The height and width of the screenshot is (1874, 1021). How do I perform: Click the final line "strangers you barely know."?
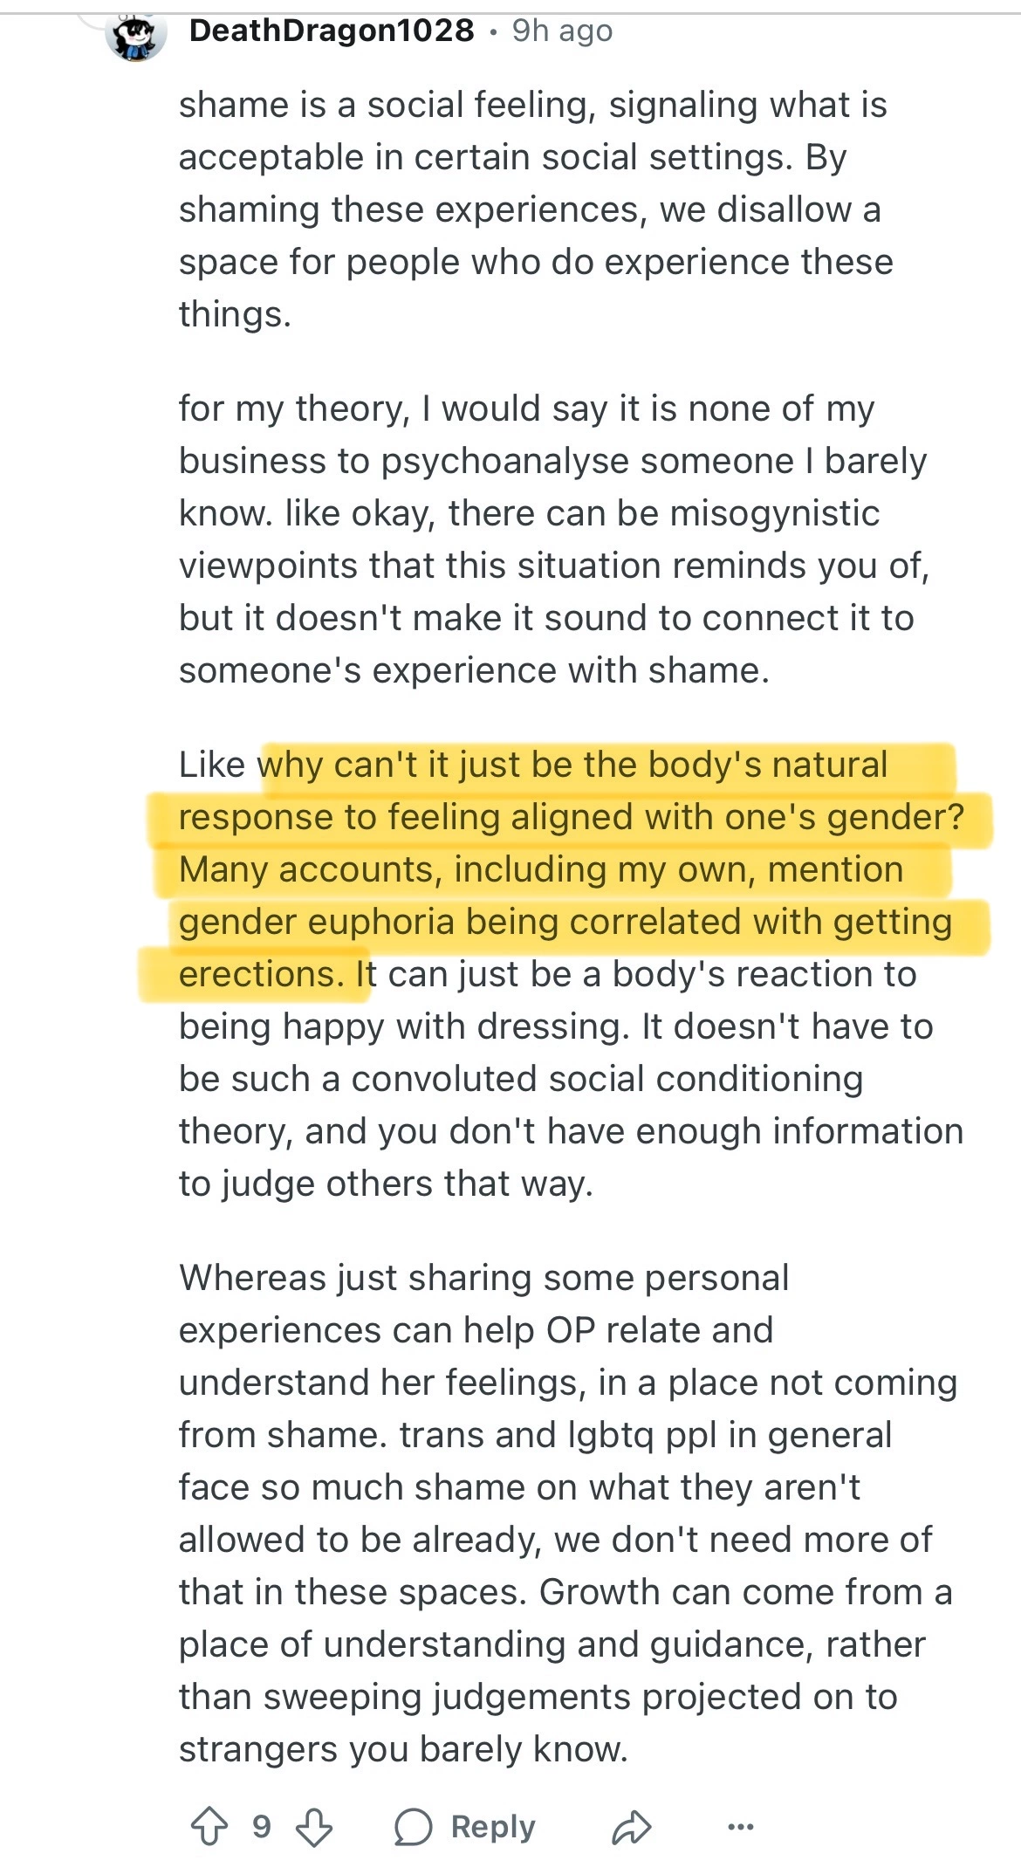click(x=403, y=1749)
